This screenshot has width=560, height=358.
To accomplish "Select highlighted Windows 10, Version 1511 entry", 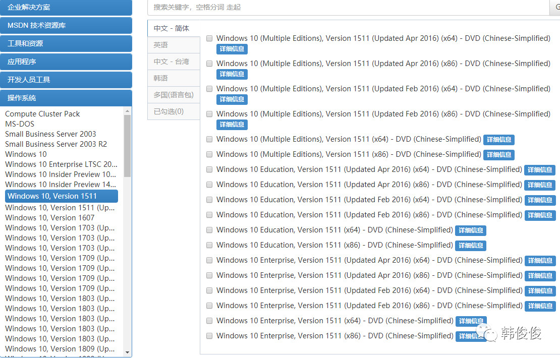I will tap(62, 196).
